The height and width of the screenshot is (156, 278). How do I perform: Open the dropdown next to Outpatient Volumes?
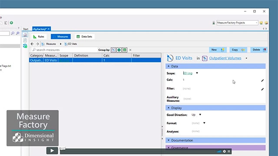pos(246,58)
